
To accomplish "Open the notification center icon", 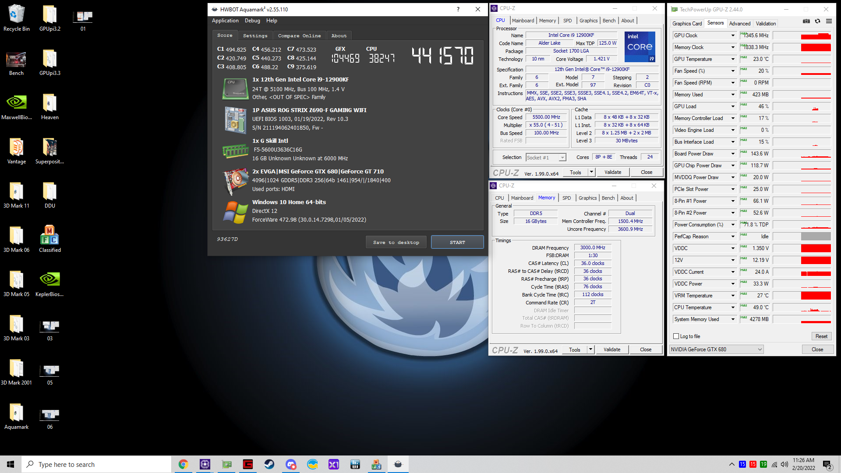I will 827,464.
